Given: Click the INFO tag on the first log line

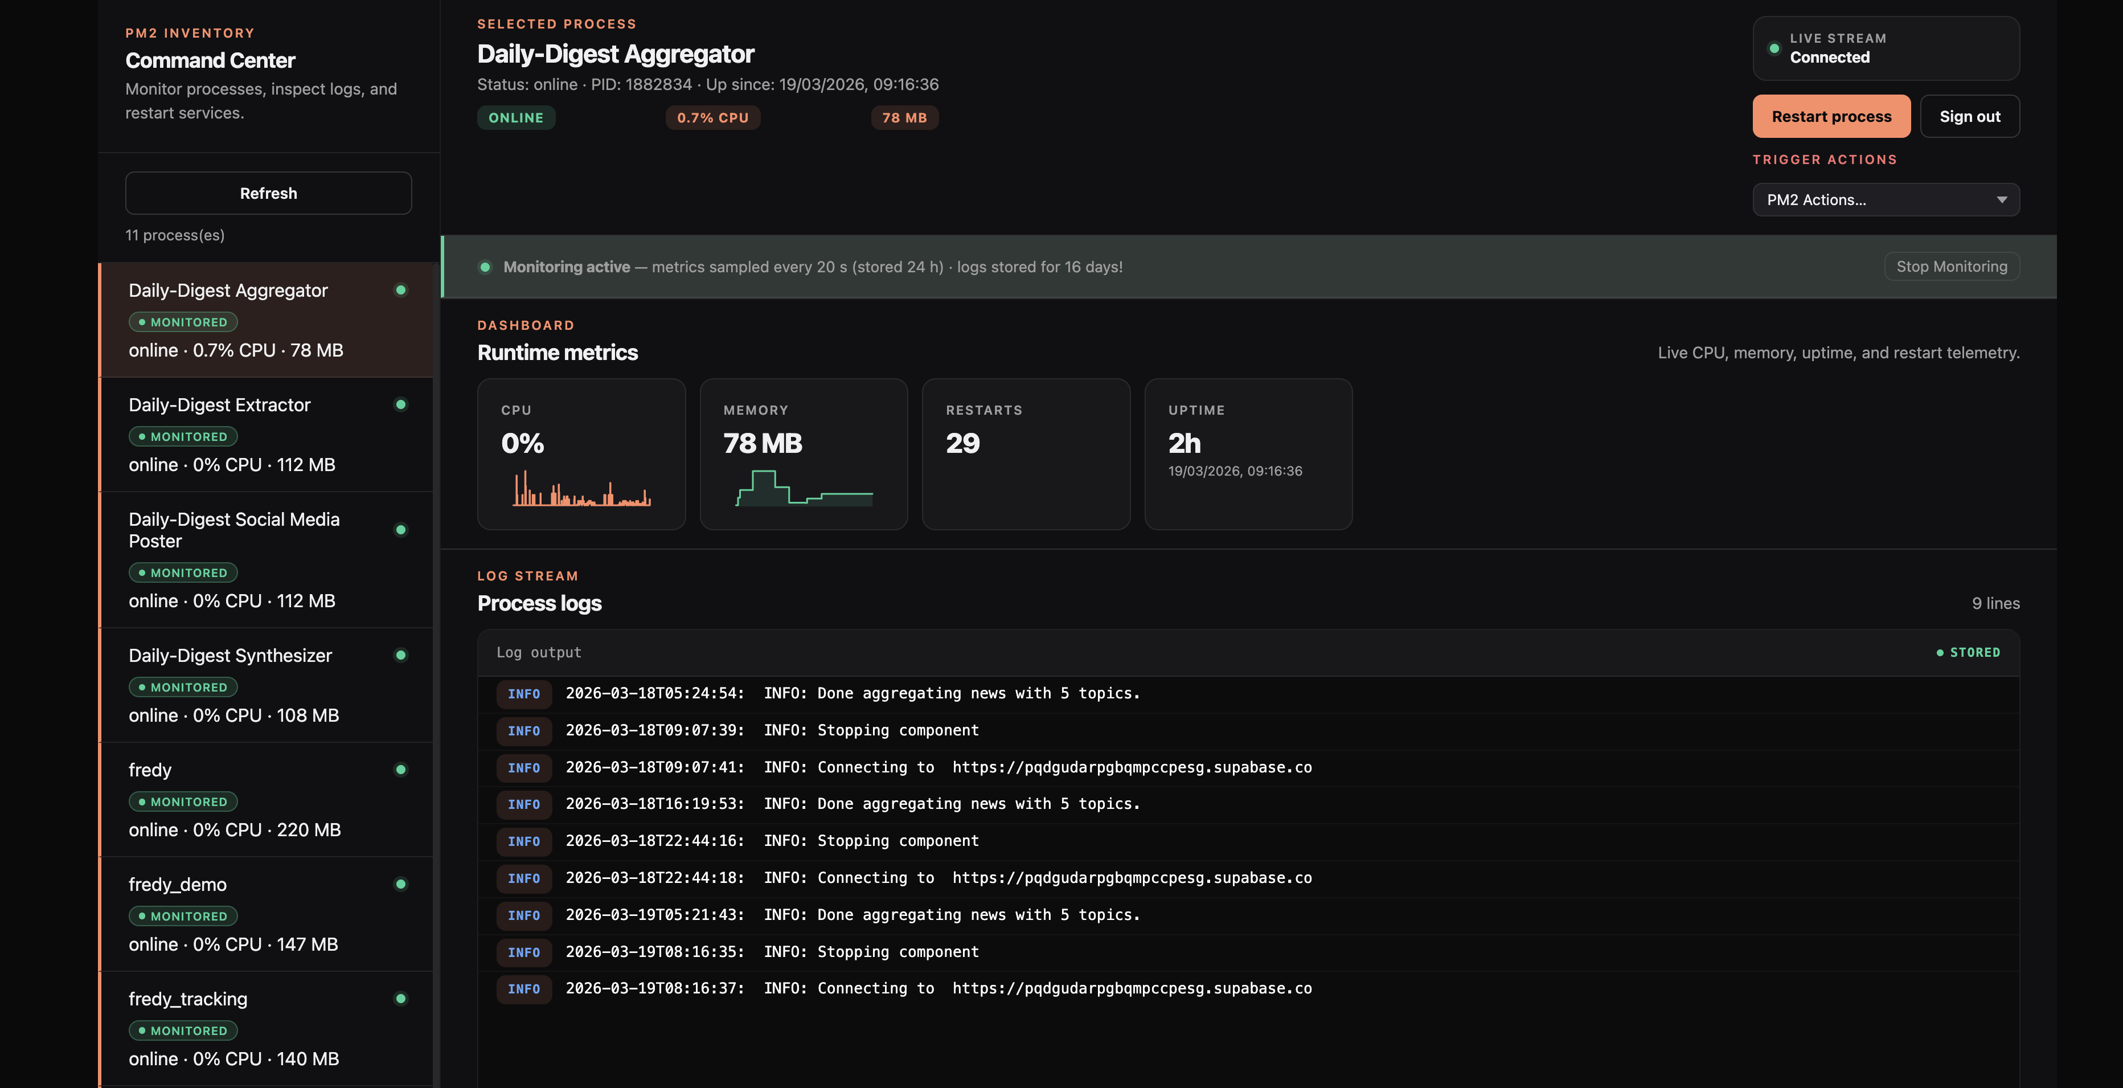Looking at the screenshot, I should (524, 694).
